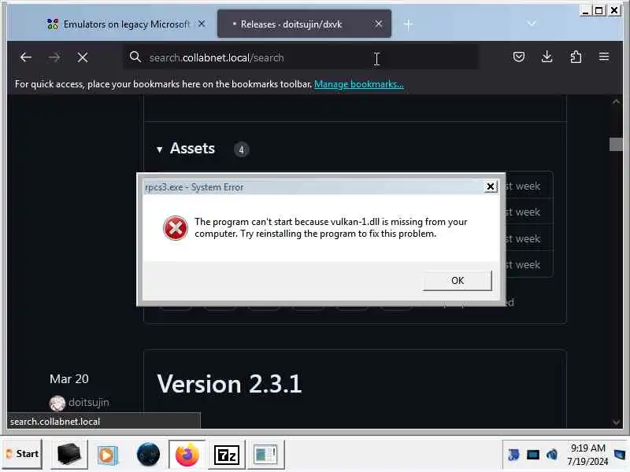
Task: Click doitsujin avatar image
Action: pos(57,403)
